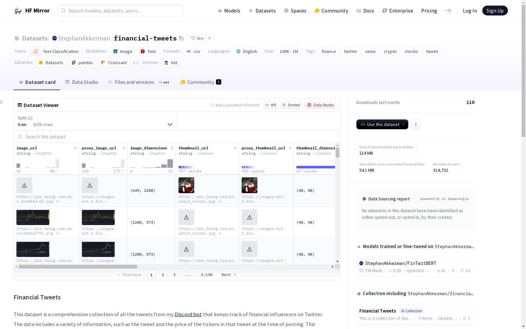
Task: Select the Text modality tag
Action: point(148,51)
